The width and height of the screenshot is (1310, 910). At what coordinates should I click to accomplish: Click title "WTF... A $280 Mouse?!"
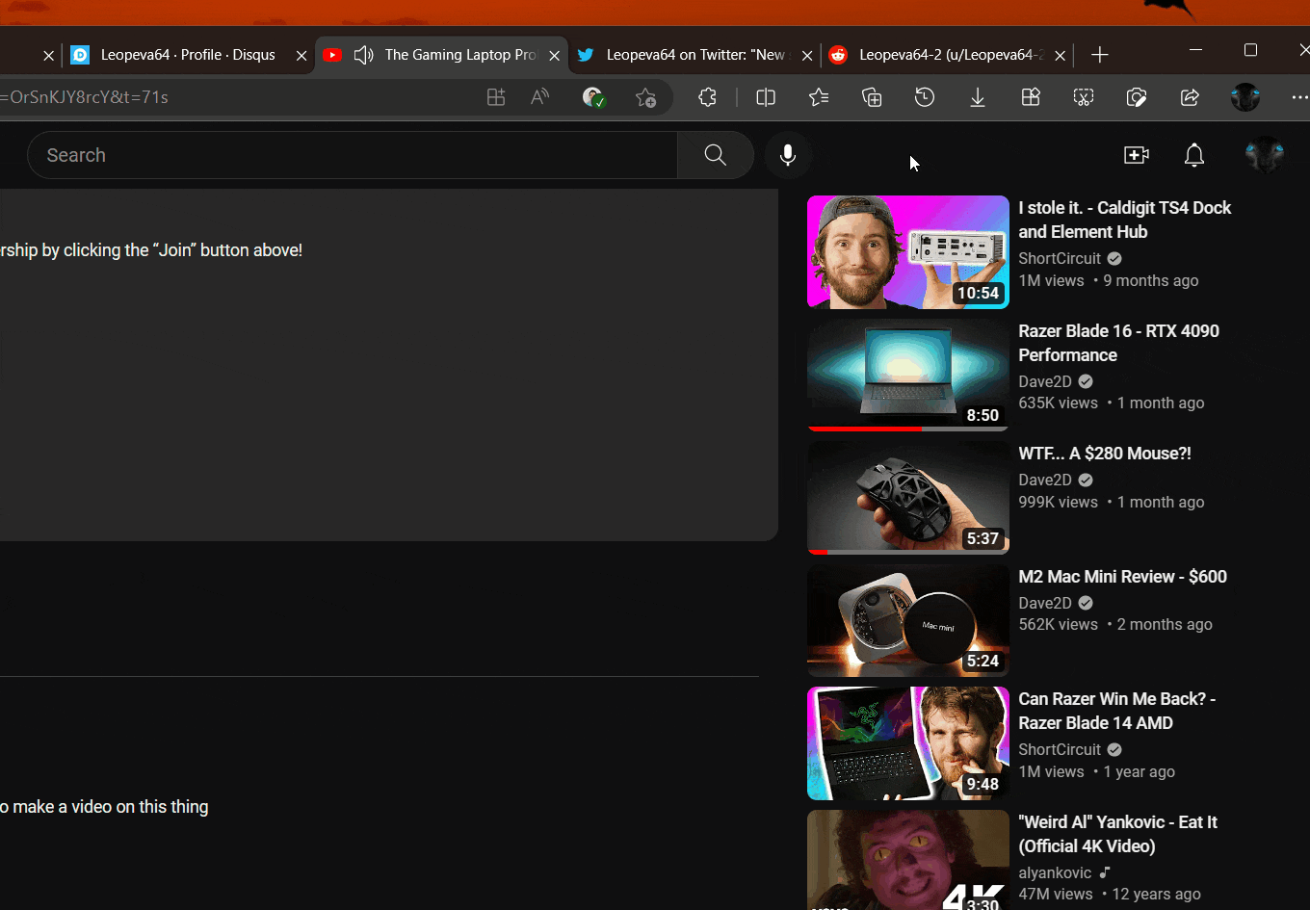coord(1105,454)
